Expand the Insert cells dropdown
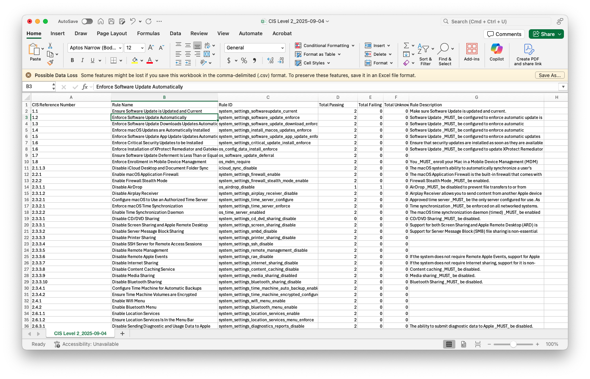The height and width of the screenshot is (379, 590). (389, 45)
